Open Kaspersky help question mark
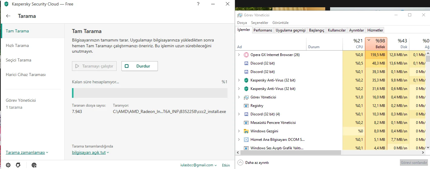This screenshot has height=169, width=430. coord(198,4)
